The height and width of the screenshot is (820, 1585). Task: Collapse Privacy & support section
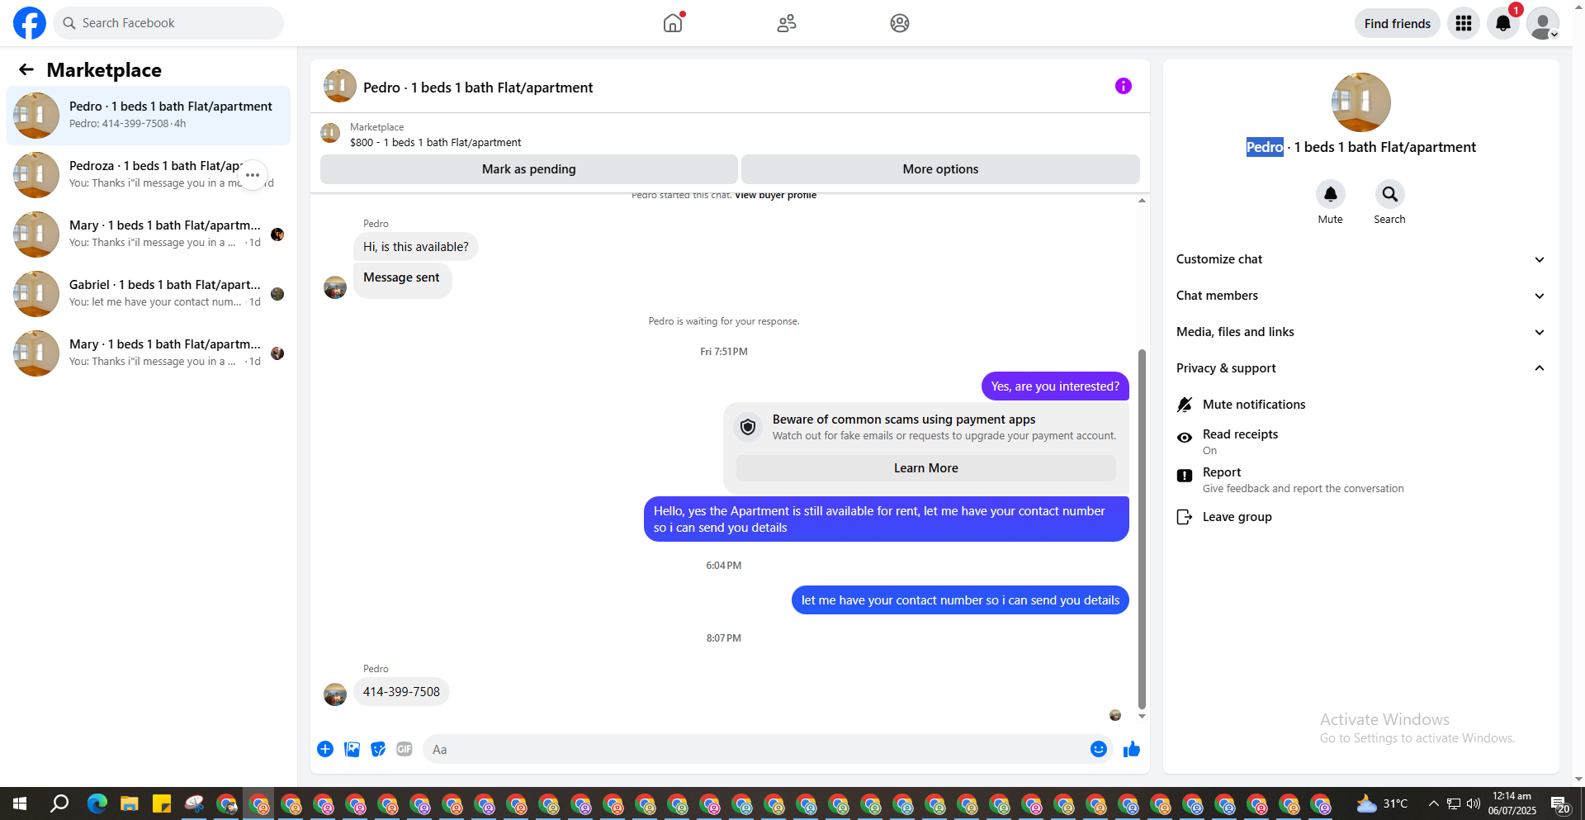coord(1361,368)
